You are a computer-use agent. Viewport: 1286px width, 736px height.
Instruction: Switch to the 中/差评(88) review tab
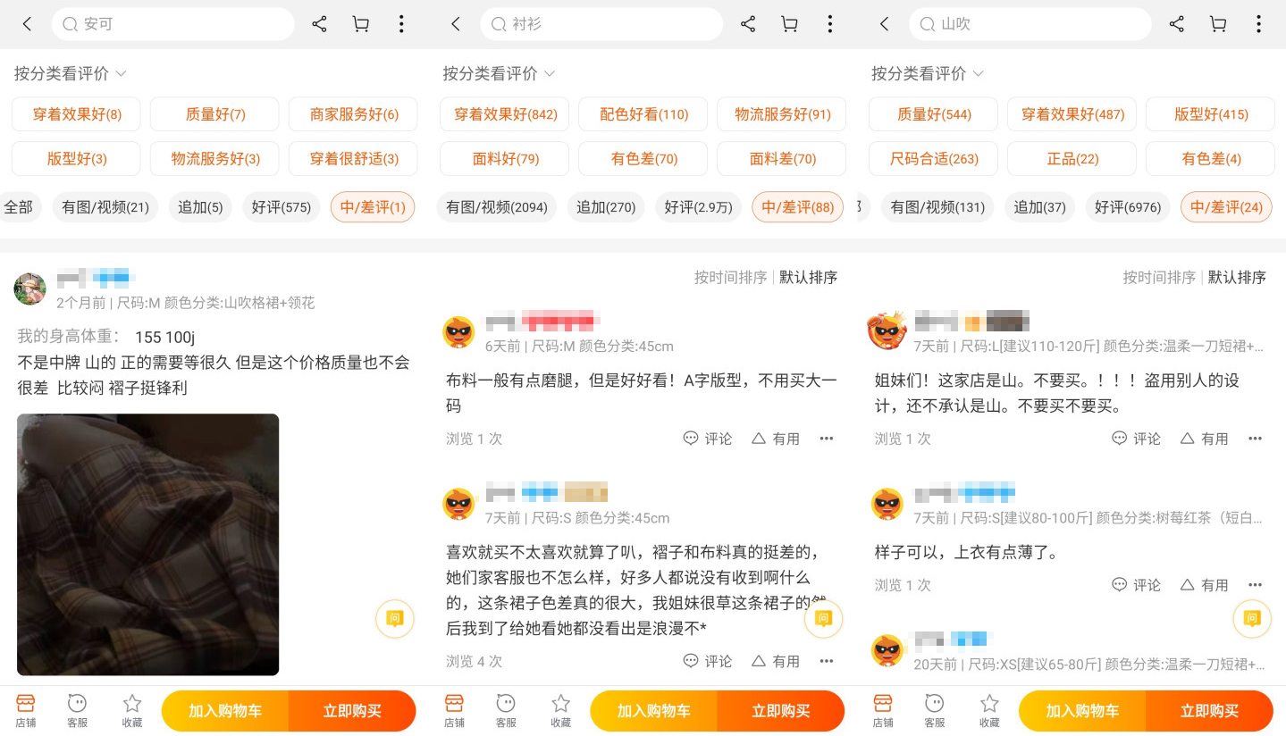click(x=797, y=207)
